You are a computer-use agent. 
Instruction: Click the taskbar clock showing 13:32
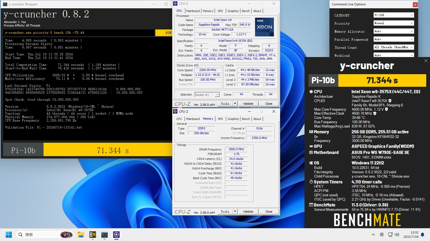[411, 235]
